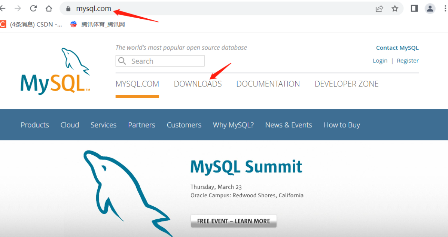Image resolution: width=448 pixels, height=237 pixels.
Task: Click the world's most popular database tagline
Action: (181, 48)
